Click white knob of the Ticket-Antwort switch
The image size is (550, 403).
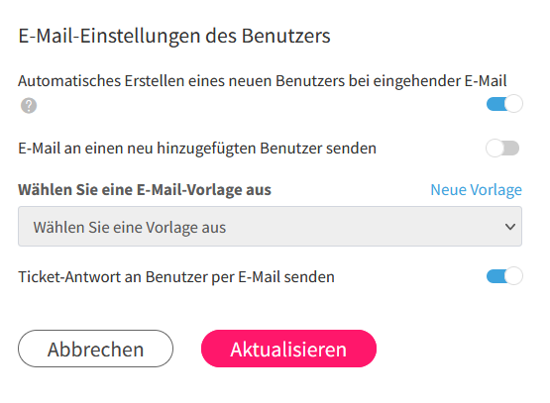point(513,276)
